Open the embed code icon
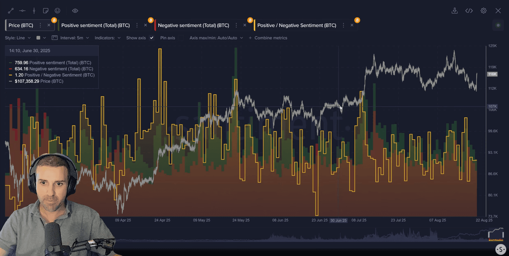The height and width of the screenshot is (256, 509). (x=469, y=11)
